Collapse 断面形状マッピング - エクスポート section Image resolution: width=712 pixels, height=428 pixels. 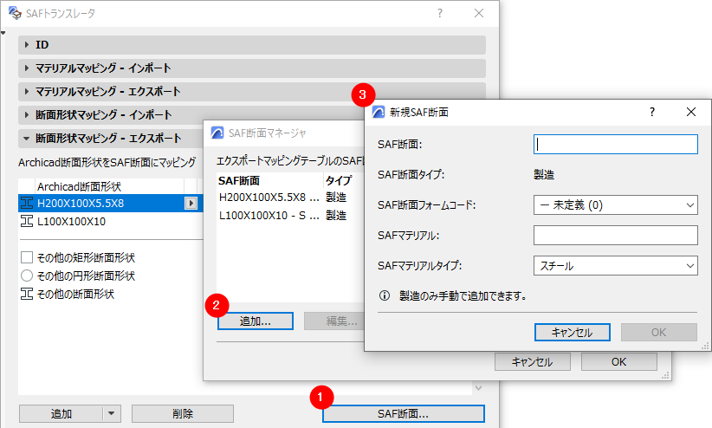click(x=27, y=138)
